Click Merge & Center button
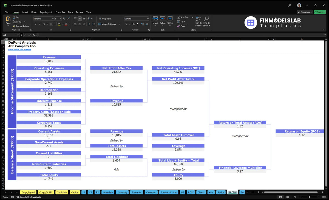The image size is (329, 200). point(107,24)
